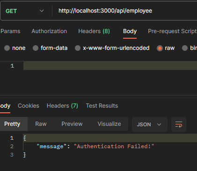
Task: Click the "Authentication Failed!" response value
Action: coord(114,146)
